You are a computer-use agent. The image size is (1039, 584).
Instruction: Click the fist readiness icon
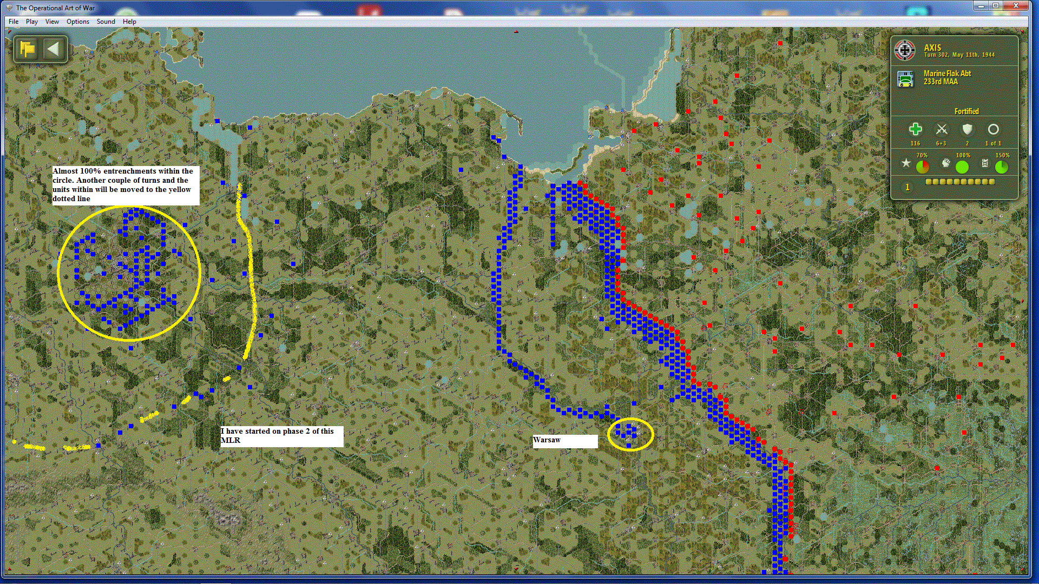coord(945,163)
